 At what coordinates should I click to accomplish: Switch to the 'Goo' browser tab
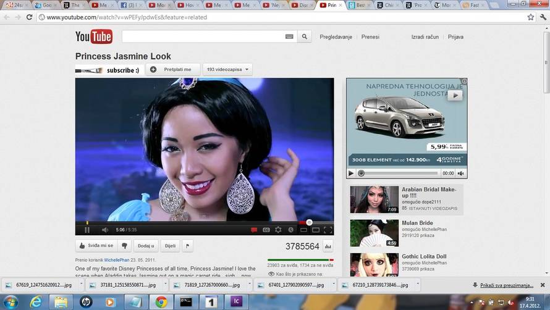(x=46, y=6)
